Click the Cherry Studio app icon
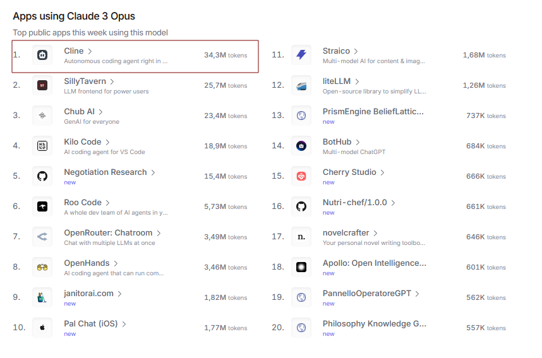The height and width of the screenshot is (358, 542). tap(301, 176)
